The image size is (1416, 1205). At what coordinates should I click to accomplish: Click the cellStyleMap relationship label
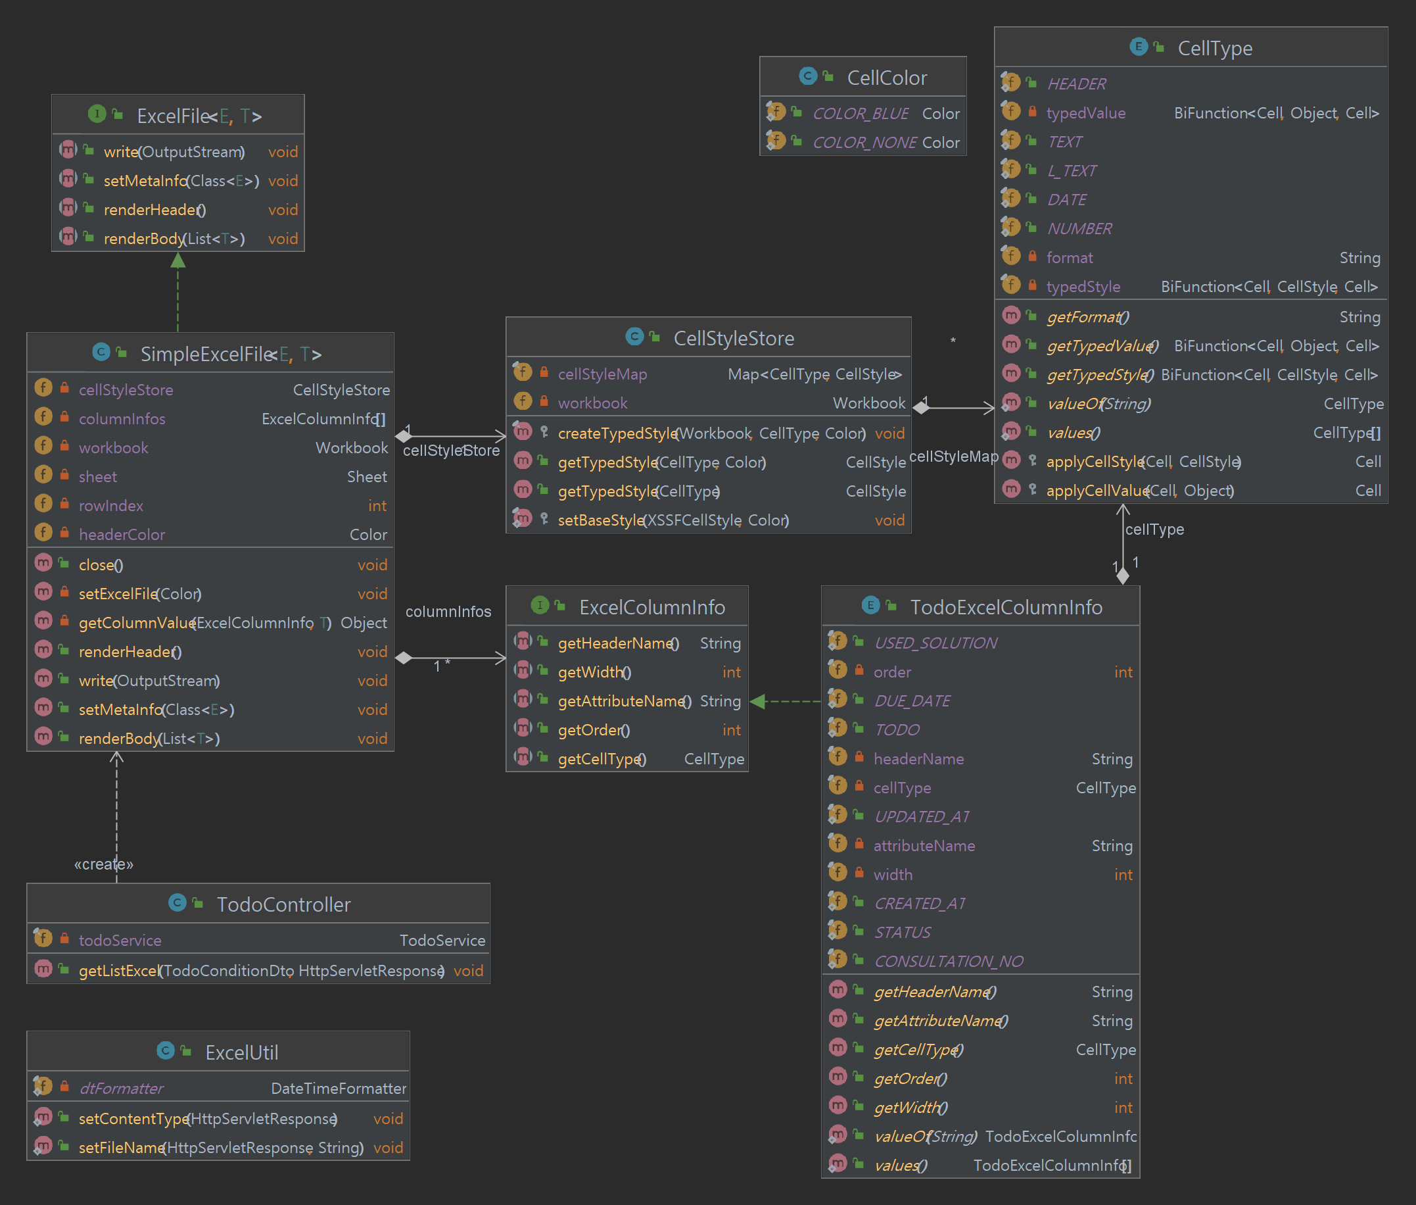pos(953,456)
